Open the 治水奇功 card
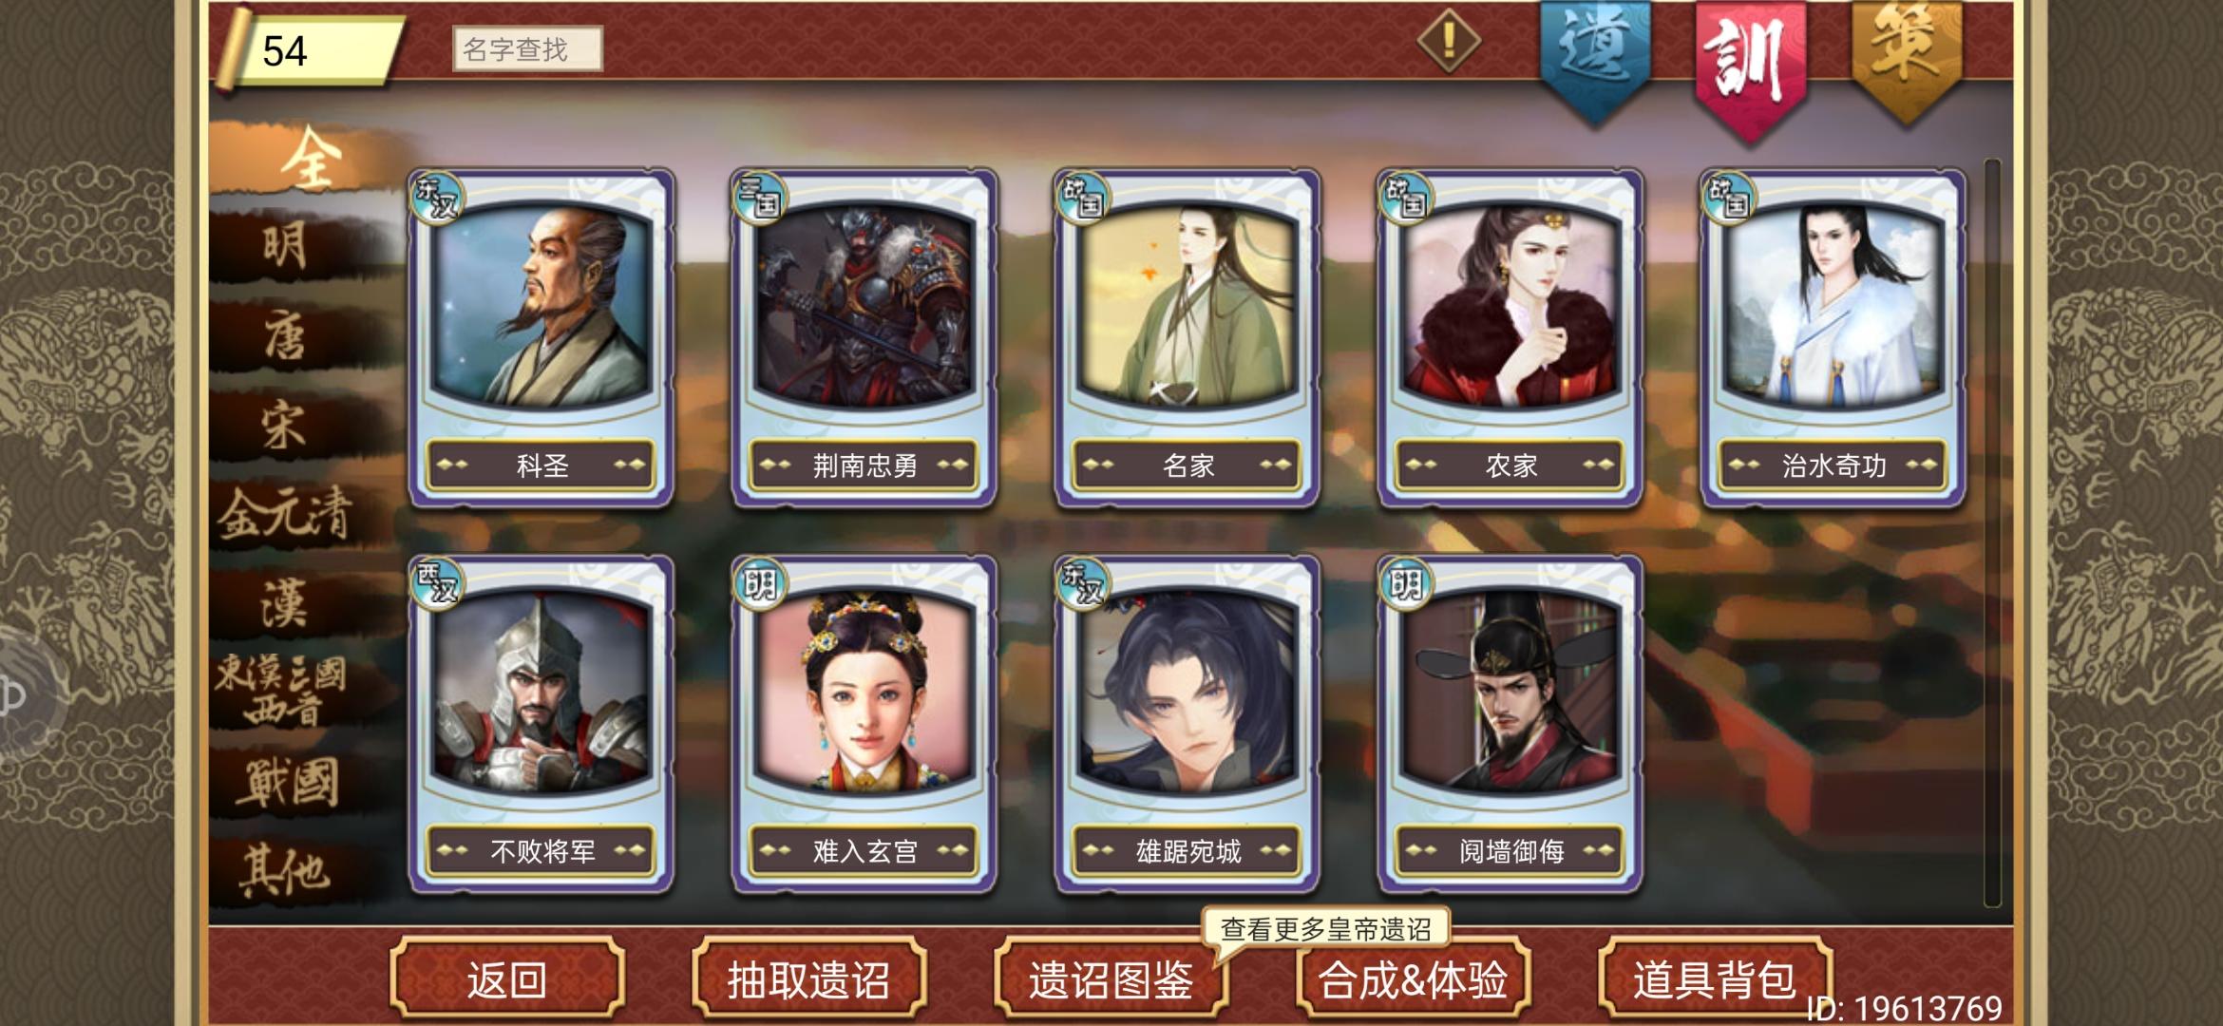 point(1833,338)
